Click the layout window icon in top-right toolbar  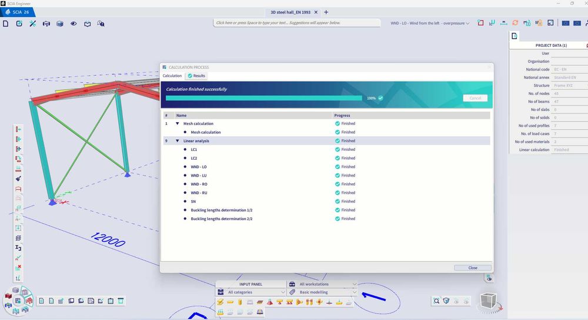[x=550, y=23]
